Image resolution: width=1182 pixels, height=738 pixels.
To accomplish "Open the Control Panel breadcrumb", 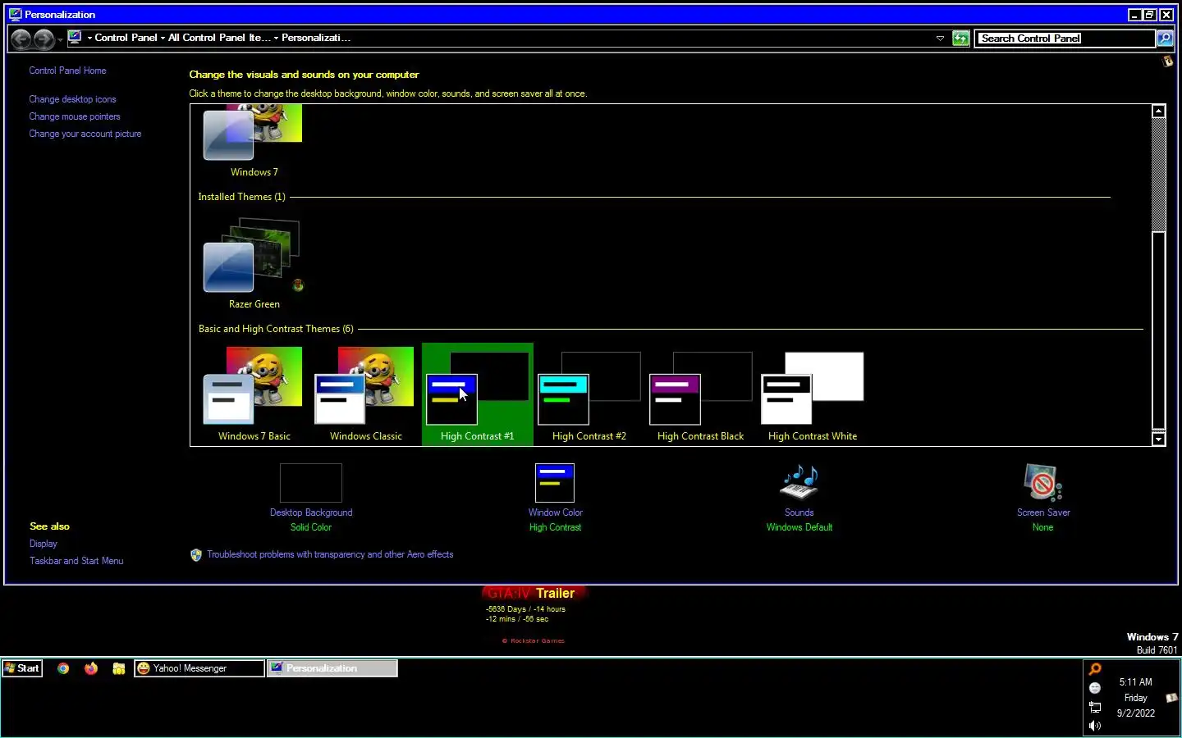I will [x=126, y=38].
